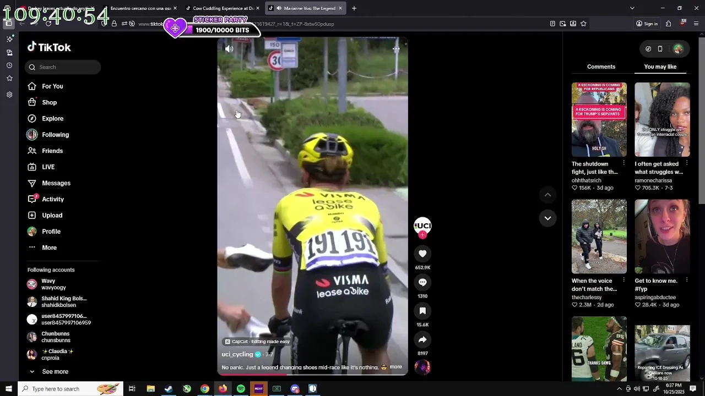This screenshot has height=396, width=705.
Task: Switch to the Comments tab
Action: click(x=601, y=67)
